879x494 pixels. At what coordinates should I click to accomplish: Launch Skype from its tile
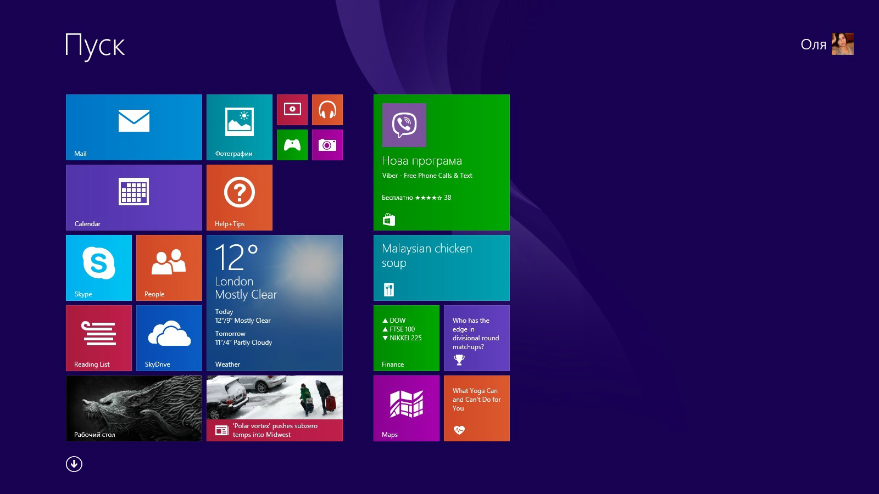99,268
